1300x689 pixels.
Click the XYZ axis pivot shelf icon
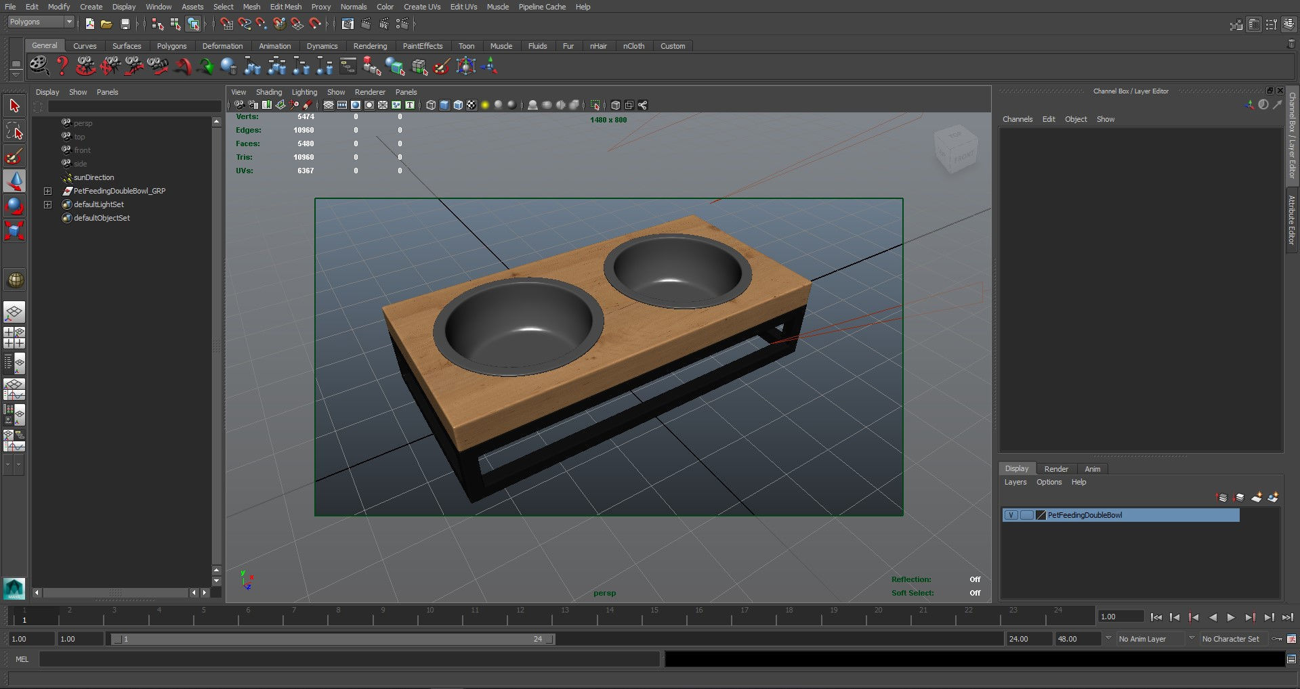[x=490, y=66]
